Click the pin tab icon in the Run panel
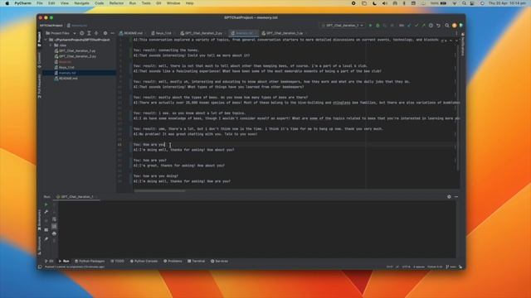The width and height of the screenshot is (531, 298). click(46, 239)
